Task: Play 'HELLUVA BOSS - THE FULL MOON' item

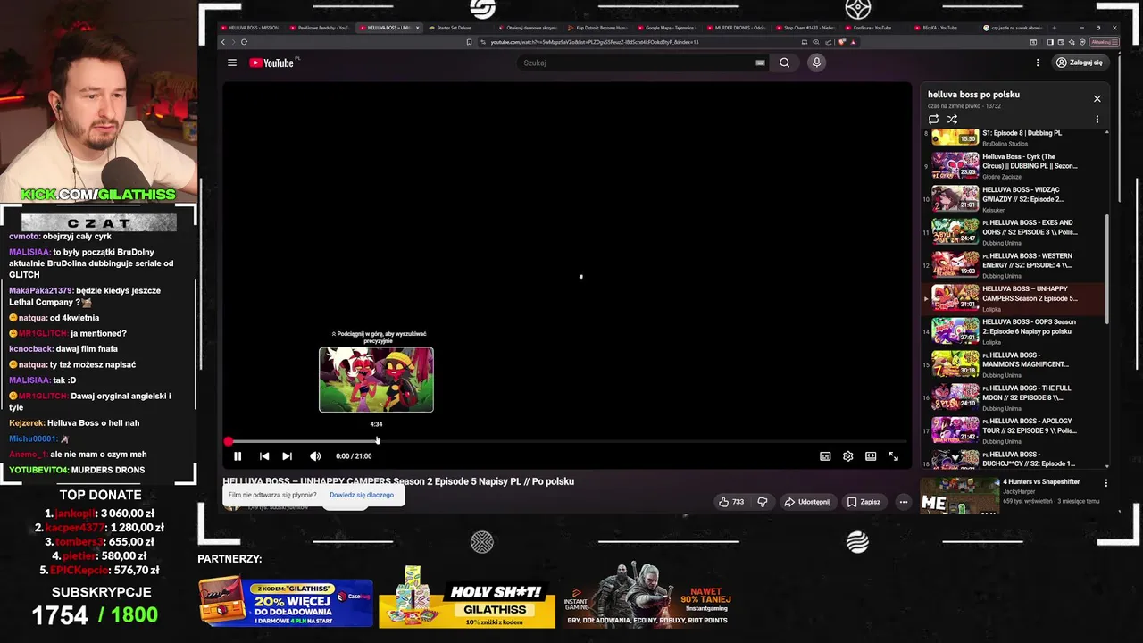Action: point(1014,397)
